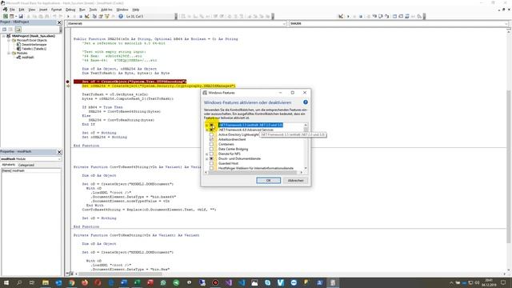Switch to Categorized properties tab
This screenshot has height=288, width=512.
point(26,165)
